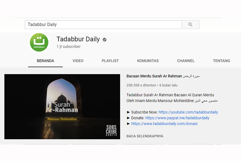Image resolution: width=241 pixels, height=161 pixels.
Task: Open video title Bacaan Merdu Surah Ar Rahman
Action: (x=163, y=76)
